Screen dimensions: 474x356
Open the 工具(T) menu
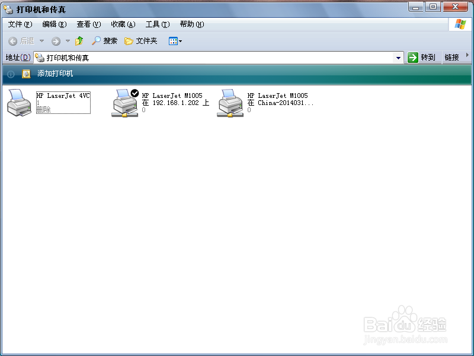[158, 24]
